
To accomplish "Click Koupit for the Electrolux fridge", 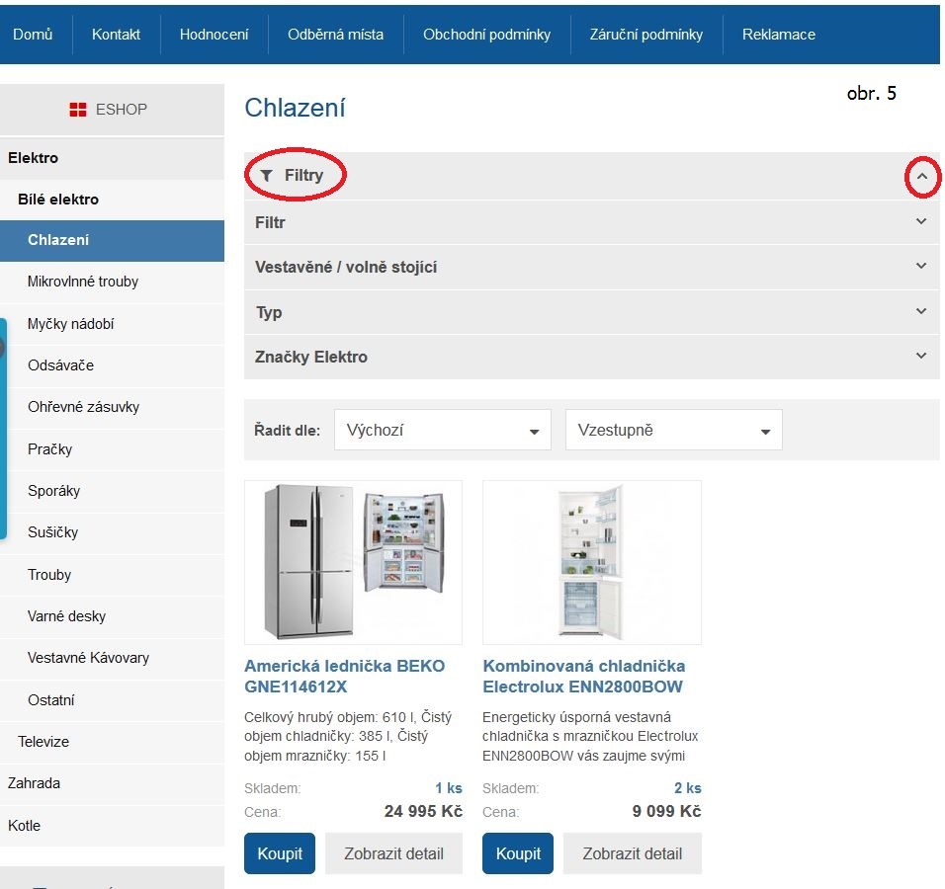I will pyautogui.click(x=518, y=853).
